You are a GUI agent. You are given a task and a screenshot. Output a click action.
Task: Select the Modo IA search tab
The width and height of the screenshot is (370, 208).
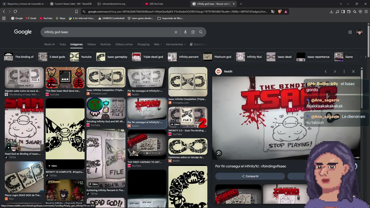pyautogui.click(x=49, y=44)
